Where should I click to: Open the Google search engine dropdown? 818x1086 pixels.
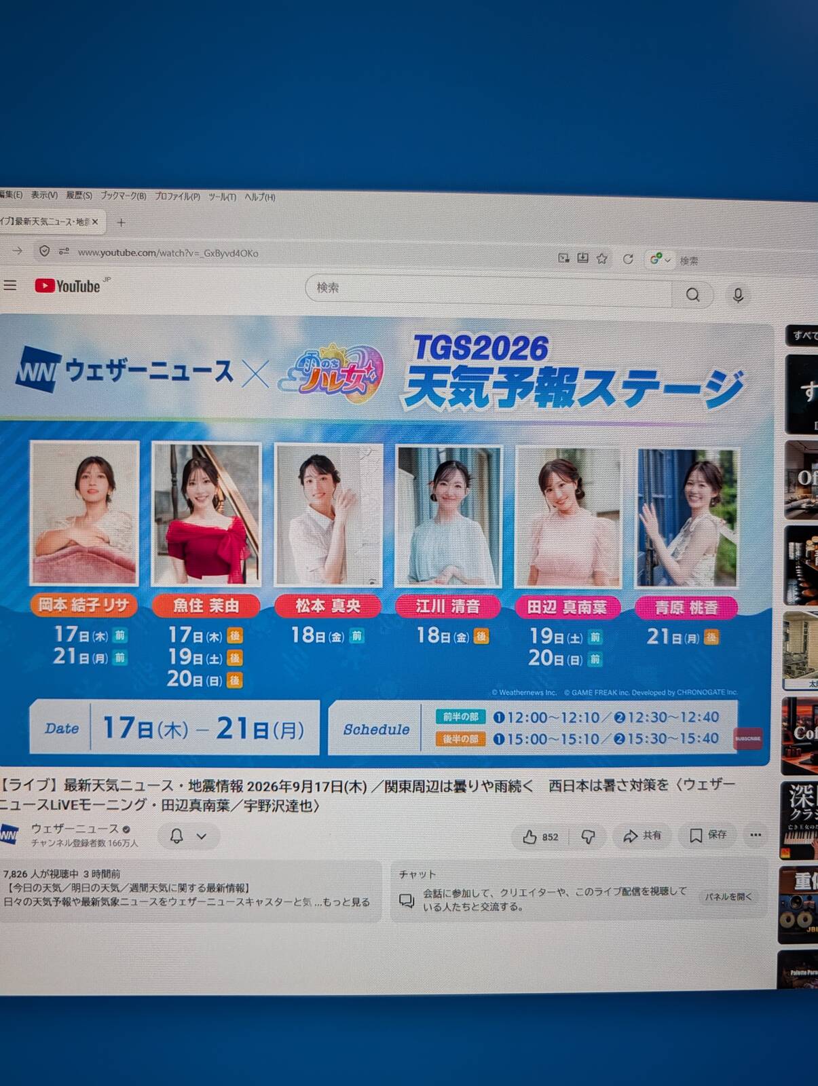[660, 259]
